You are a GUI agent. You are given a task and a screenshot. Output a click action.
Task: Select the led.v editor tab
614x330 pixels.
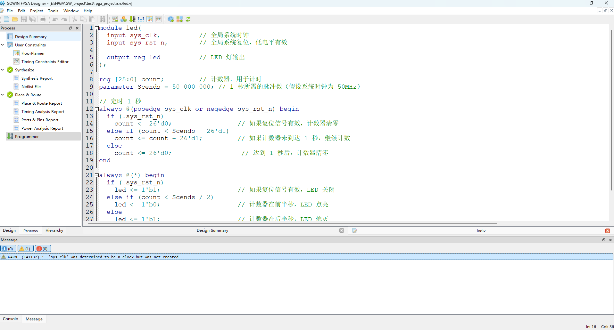point(481,230)
